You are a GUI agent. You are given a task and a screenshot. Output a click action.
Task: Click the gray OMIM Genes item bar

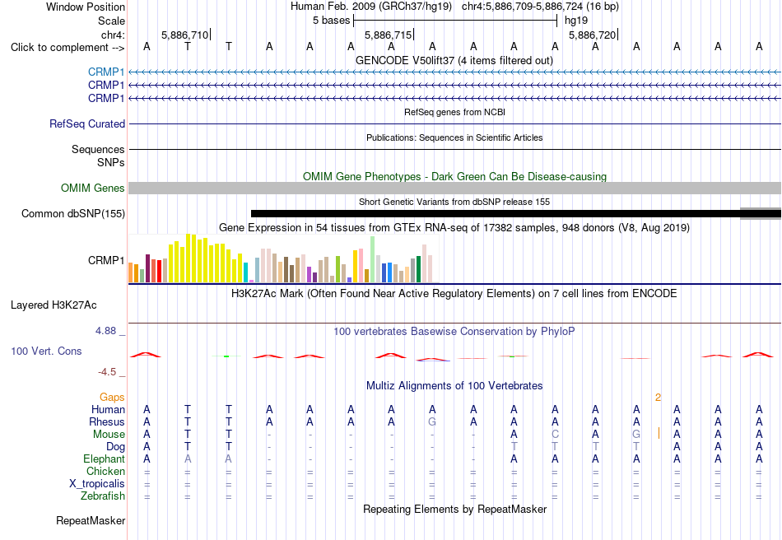(x=454, y=188)
